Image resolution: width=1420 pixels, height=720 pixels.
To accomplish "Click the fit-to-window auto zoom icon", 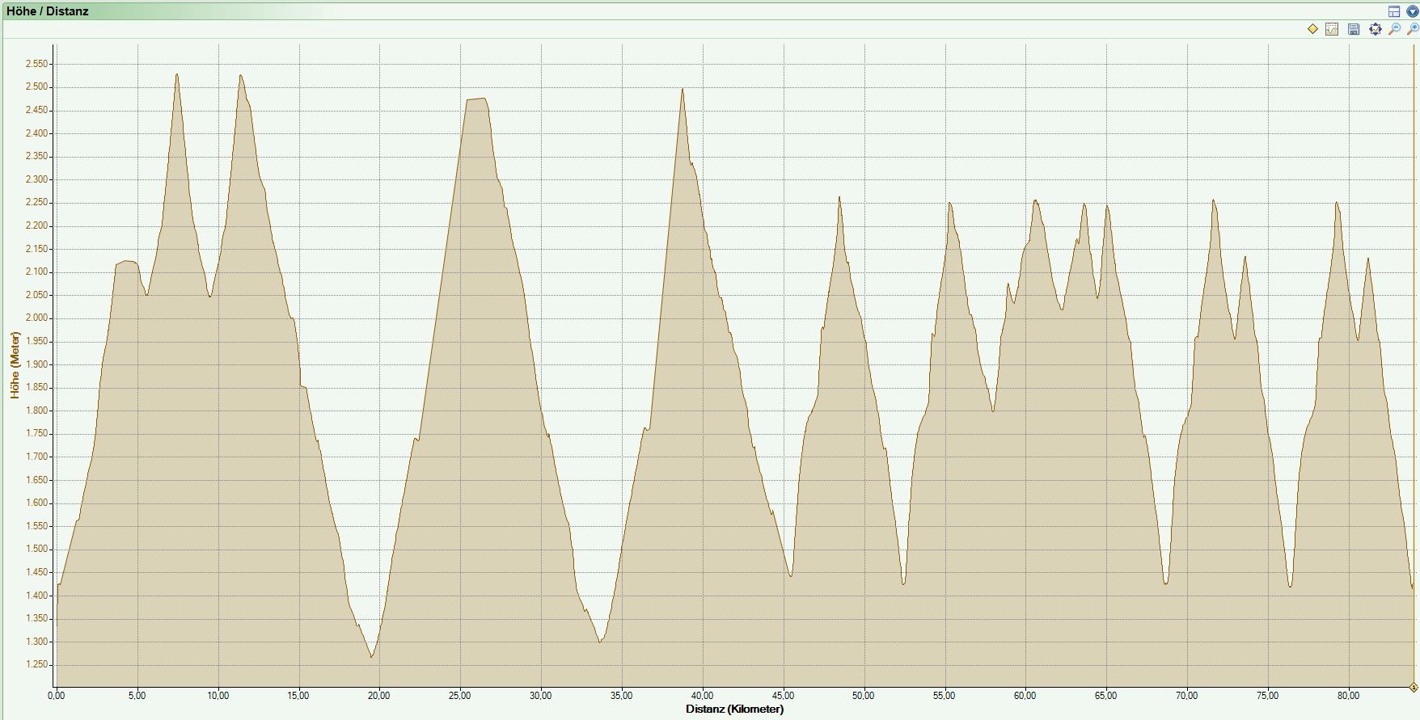I will 1375,29.
